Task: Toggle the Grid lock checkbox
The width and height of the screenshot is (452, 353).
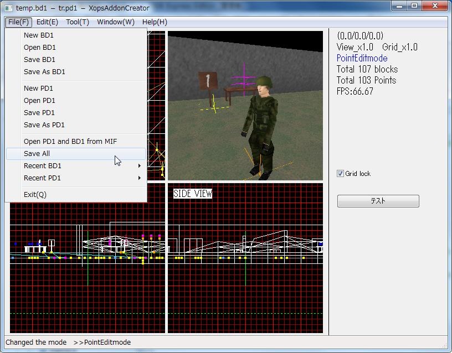Action: 340,174
